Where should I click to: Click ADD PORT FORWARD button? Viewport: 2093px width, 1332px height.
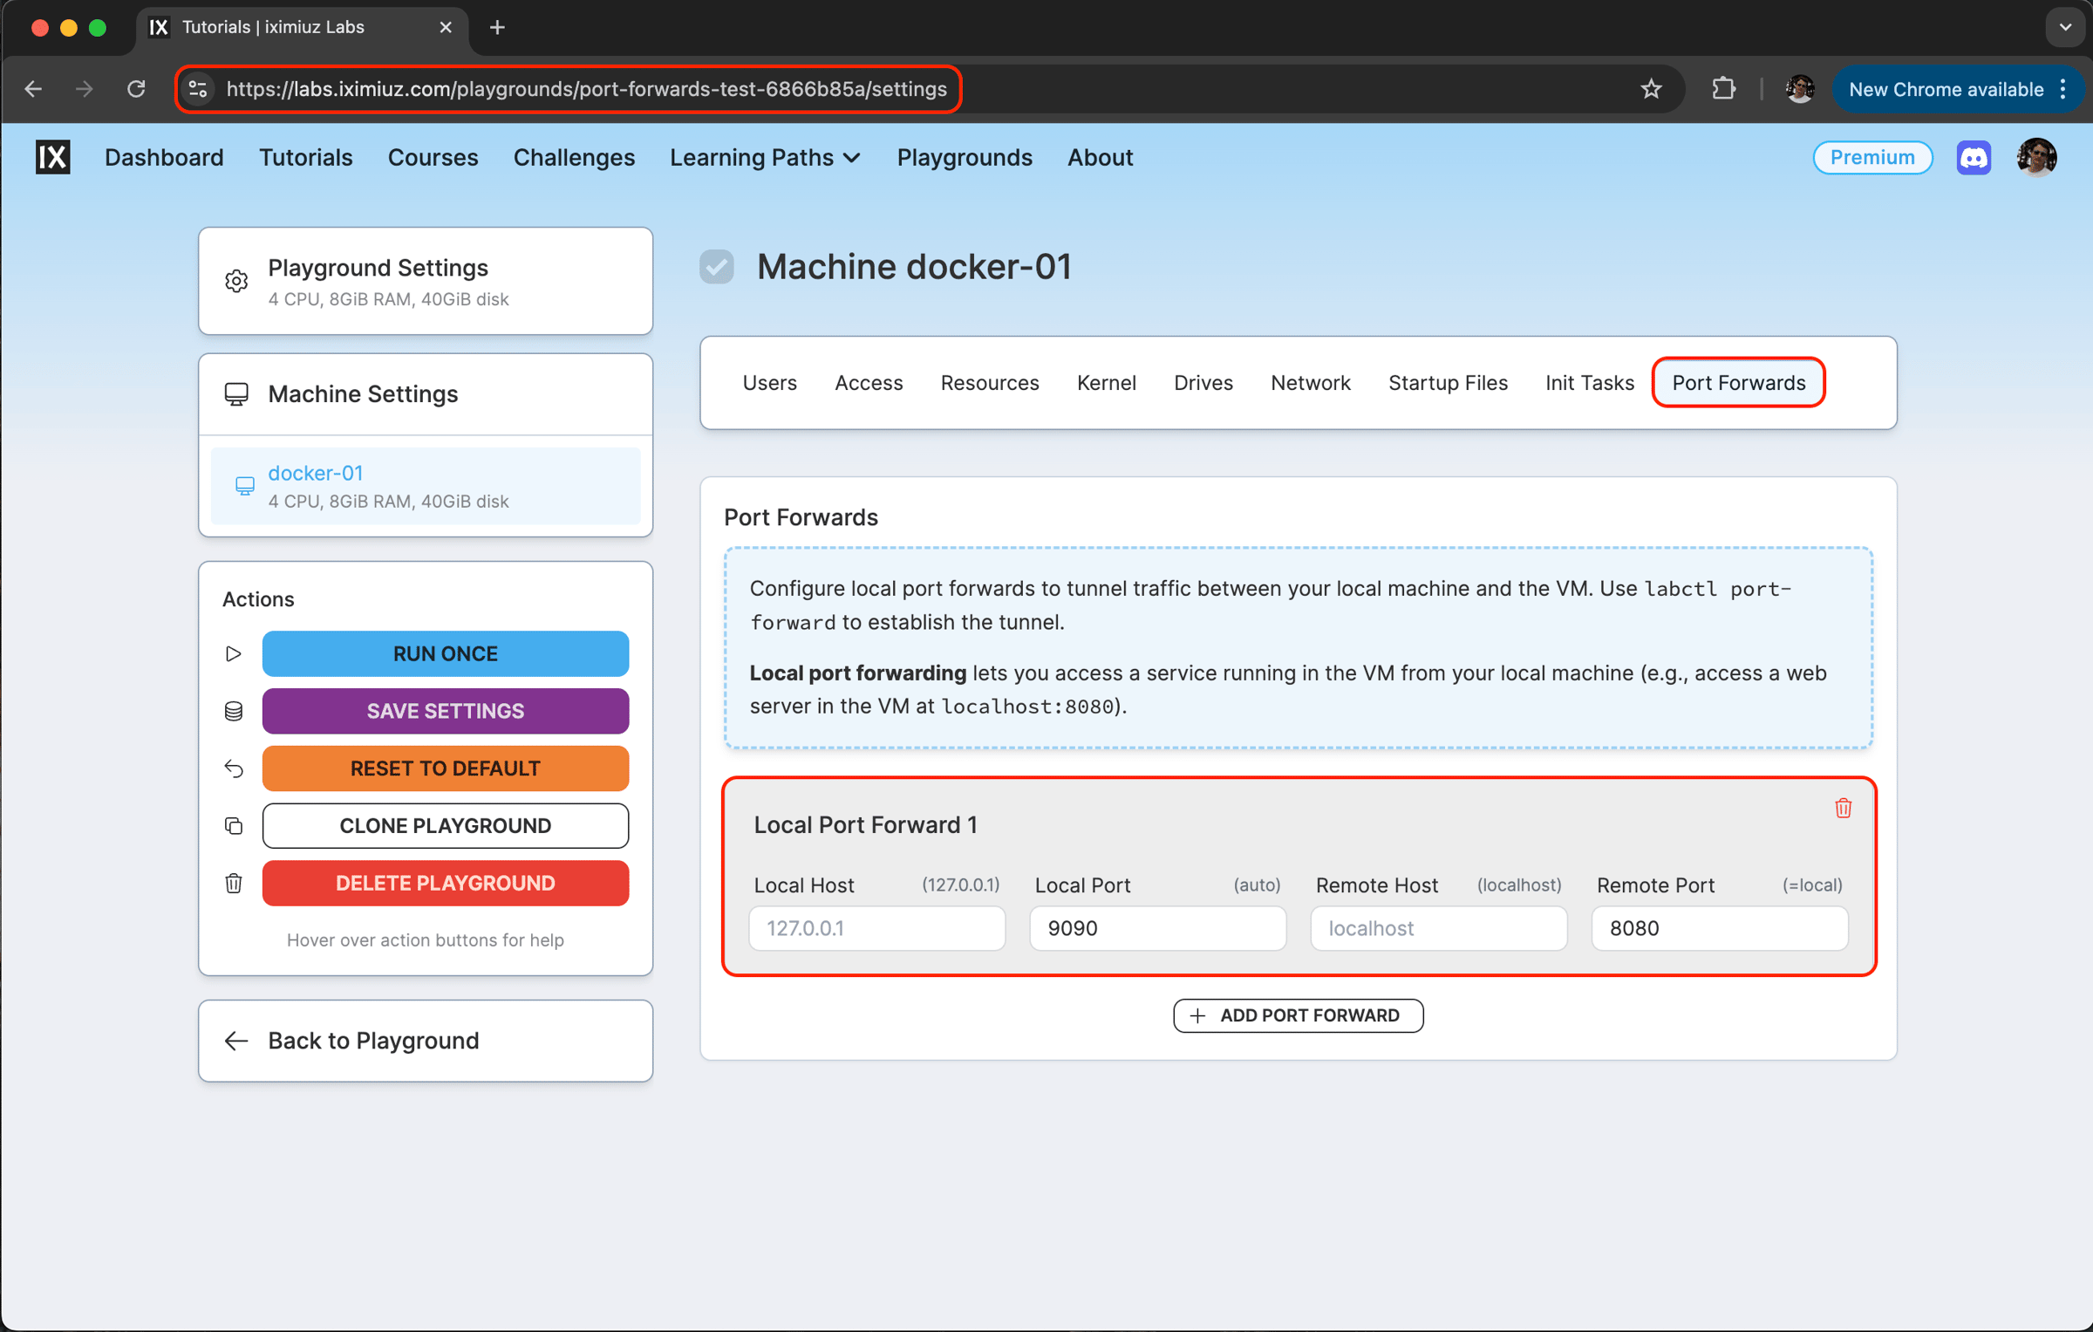coord(1298,1015)
